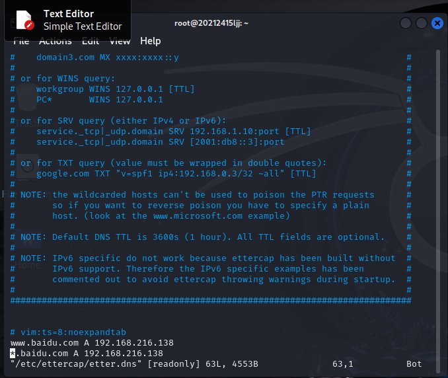The width and height of the screenshot is (448, 378).
Task: Click the /etc/ettercap/etter.dns status line
Action: click(134, 364)
